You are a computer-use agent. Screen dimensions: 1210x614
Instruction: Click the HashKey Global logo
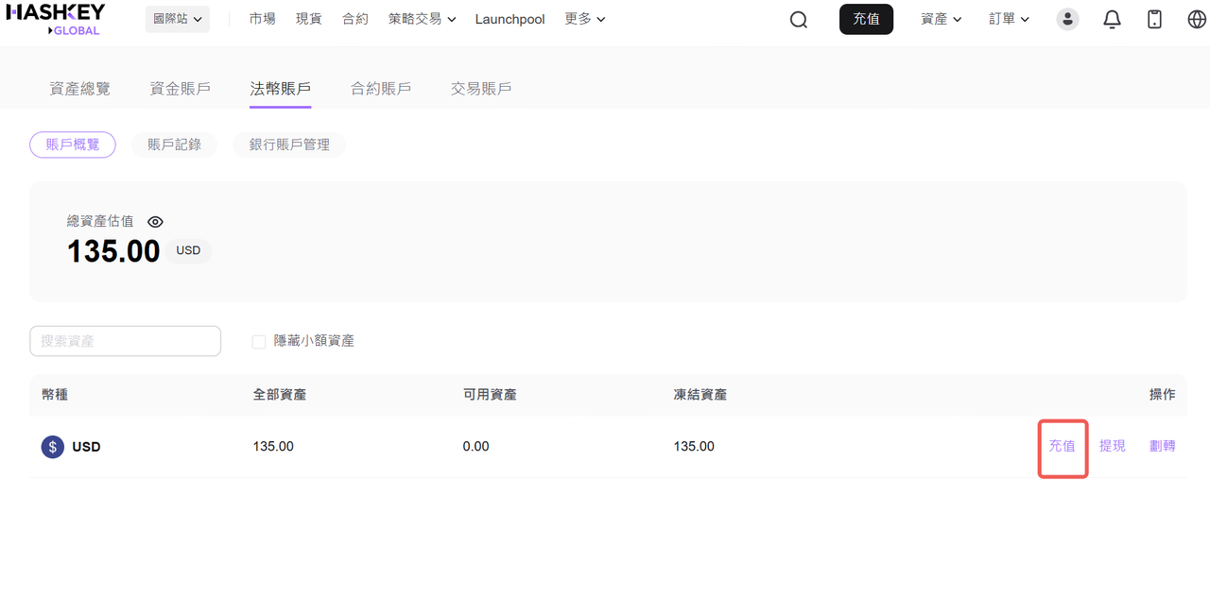57,19
